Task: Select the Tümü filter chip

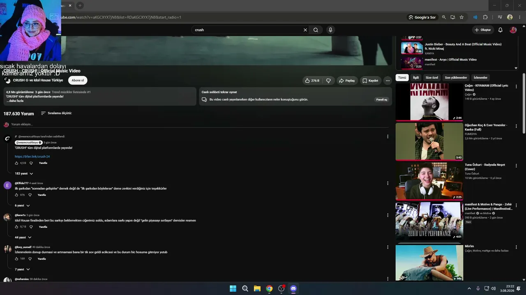Action: 402,77
